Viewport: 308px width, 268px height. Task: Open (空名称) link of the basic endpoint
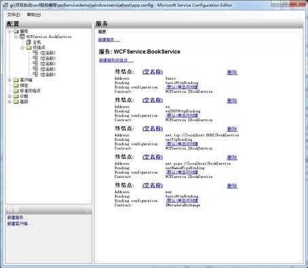153,72
